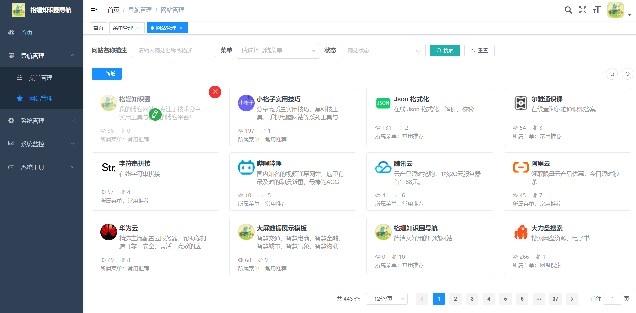Click the 华为云 red logo

click(x=108, y=232)
